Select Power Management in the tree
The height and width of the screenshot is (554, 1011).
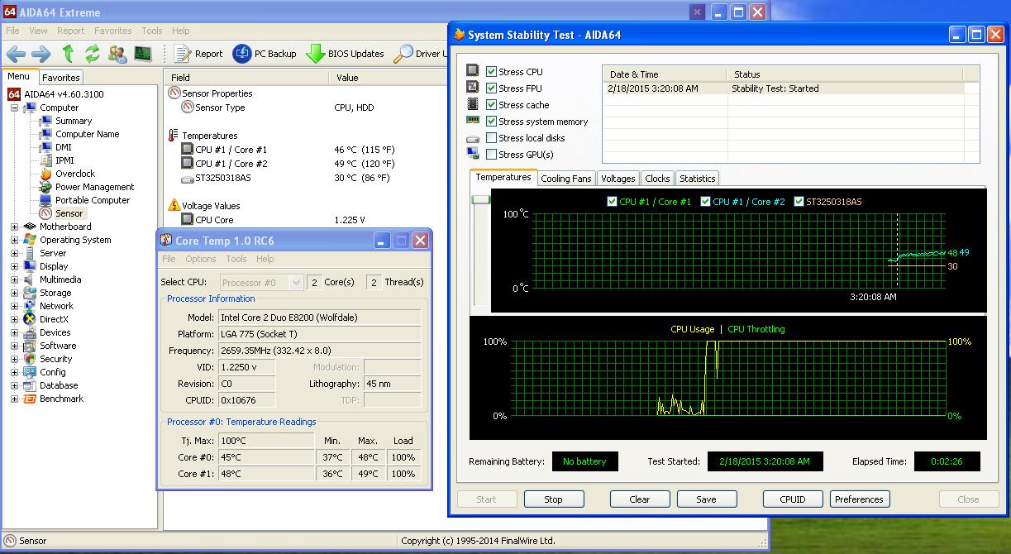tap(94, 187)
